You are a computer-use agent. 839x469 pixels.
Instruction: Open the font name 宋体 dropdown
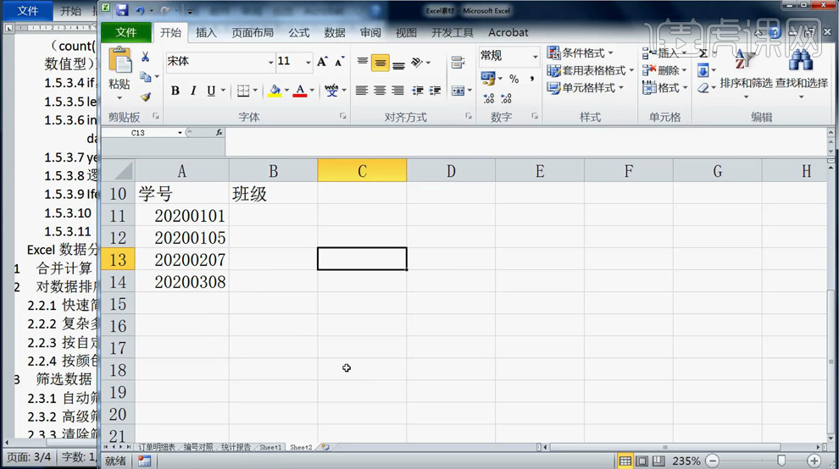[x=270, y=62]
